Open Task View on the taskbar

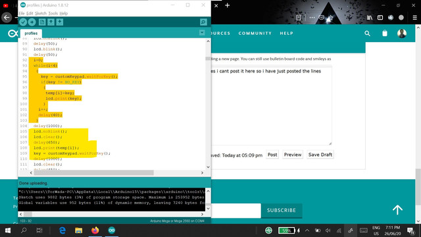click(x=39, y=230)
